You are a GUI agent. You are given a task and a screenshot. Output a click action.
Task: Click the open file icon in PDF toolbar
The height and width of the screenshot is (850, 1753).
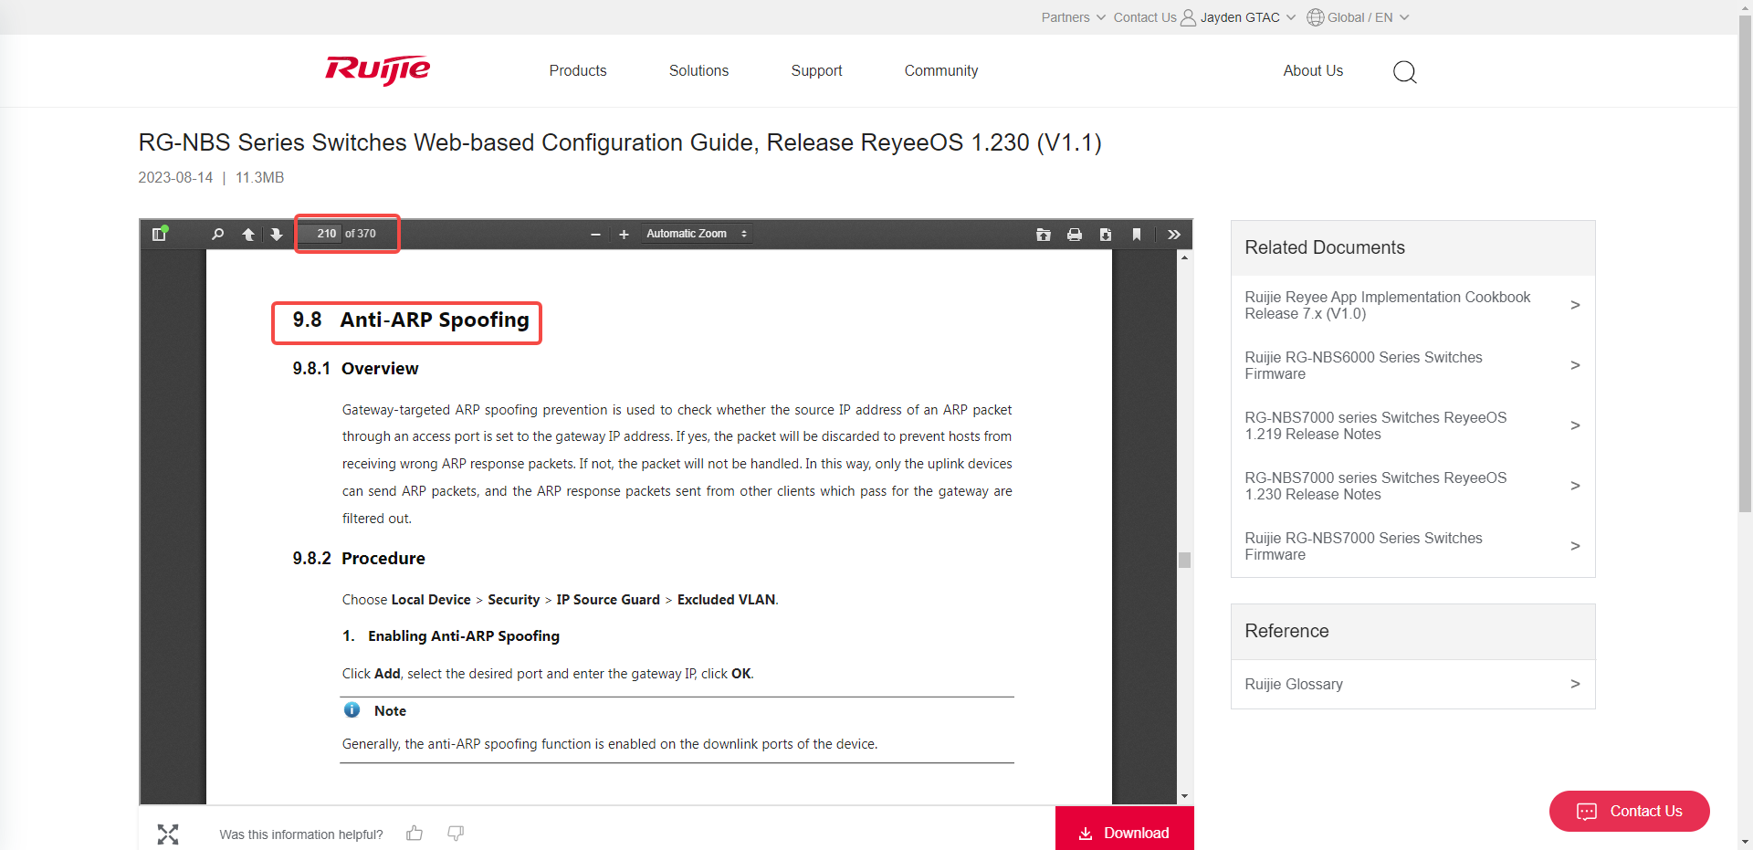(1044, 235)
